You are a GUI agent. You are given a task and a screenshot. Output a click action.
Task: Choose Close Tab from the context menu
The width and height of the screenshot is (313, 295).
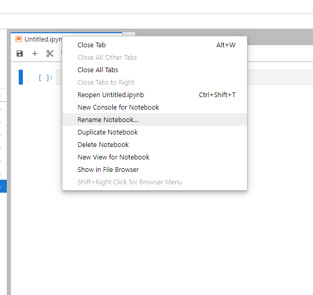pyautogui.click(x=92, y=45)
